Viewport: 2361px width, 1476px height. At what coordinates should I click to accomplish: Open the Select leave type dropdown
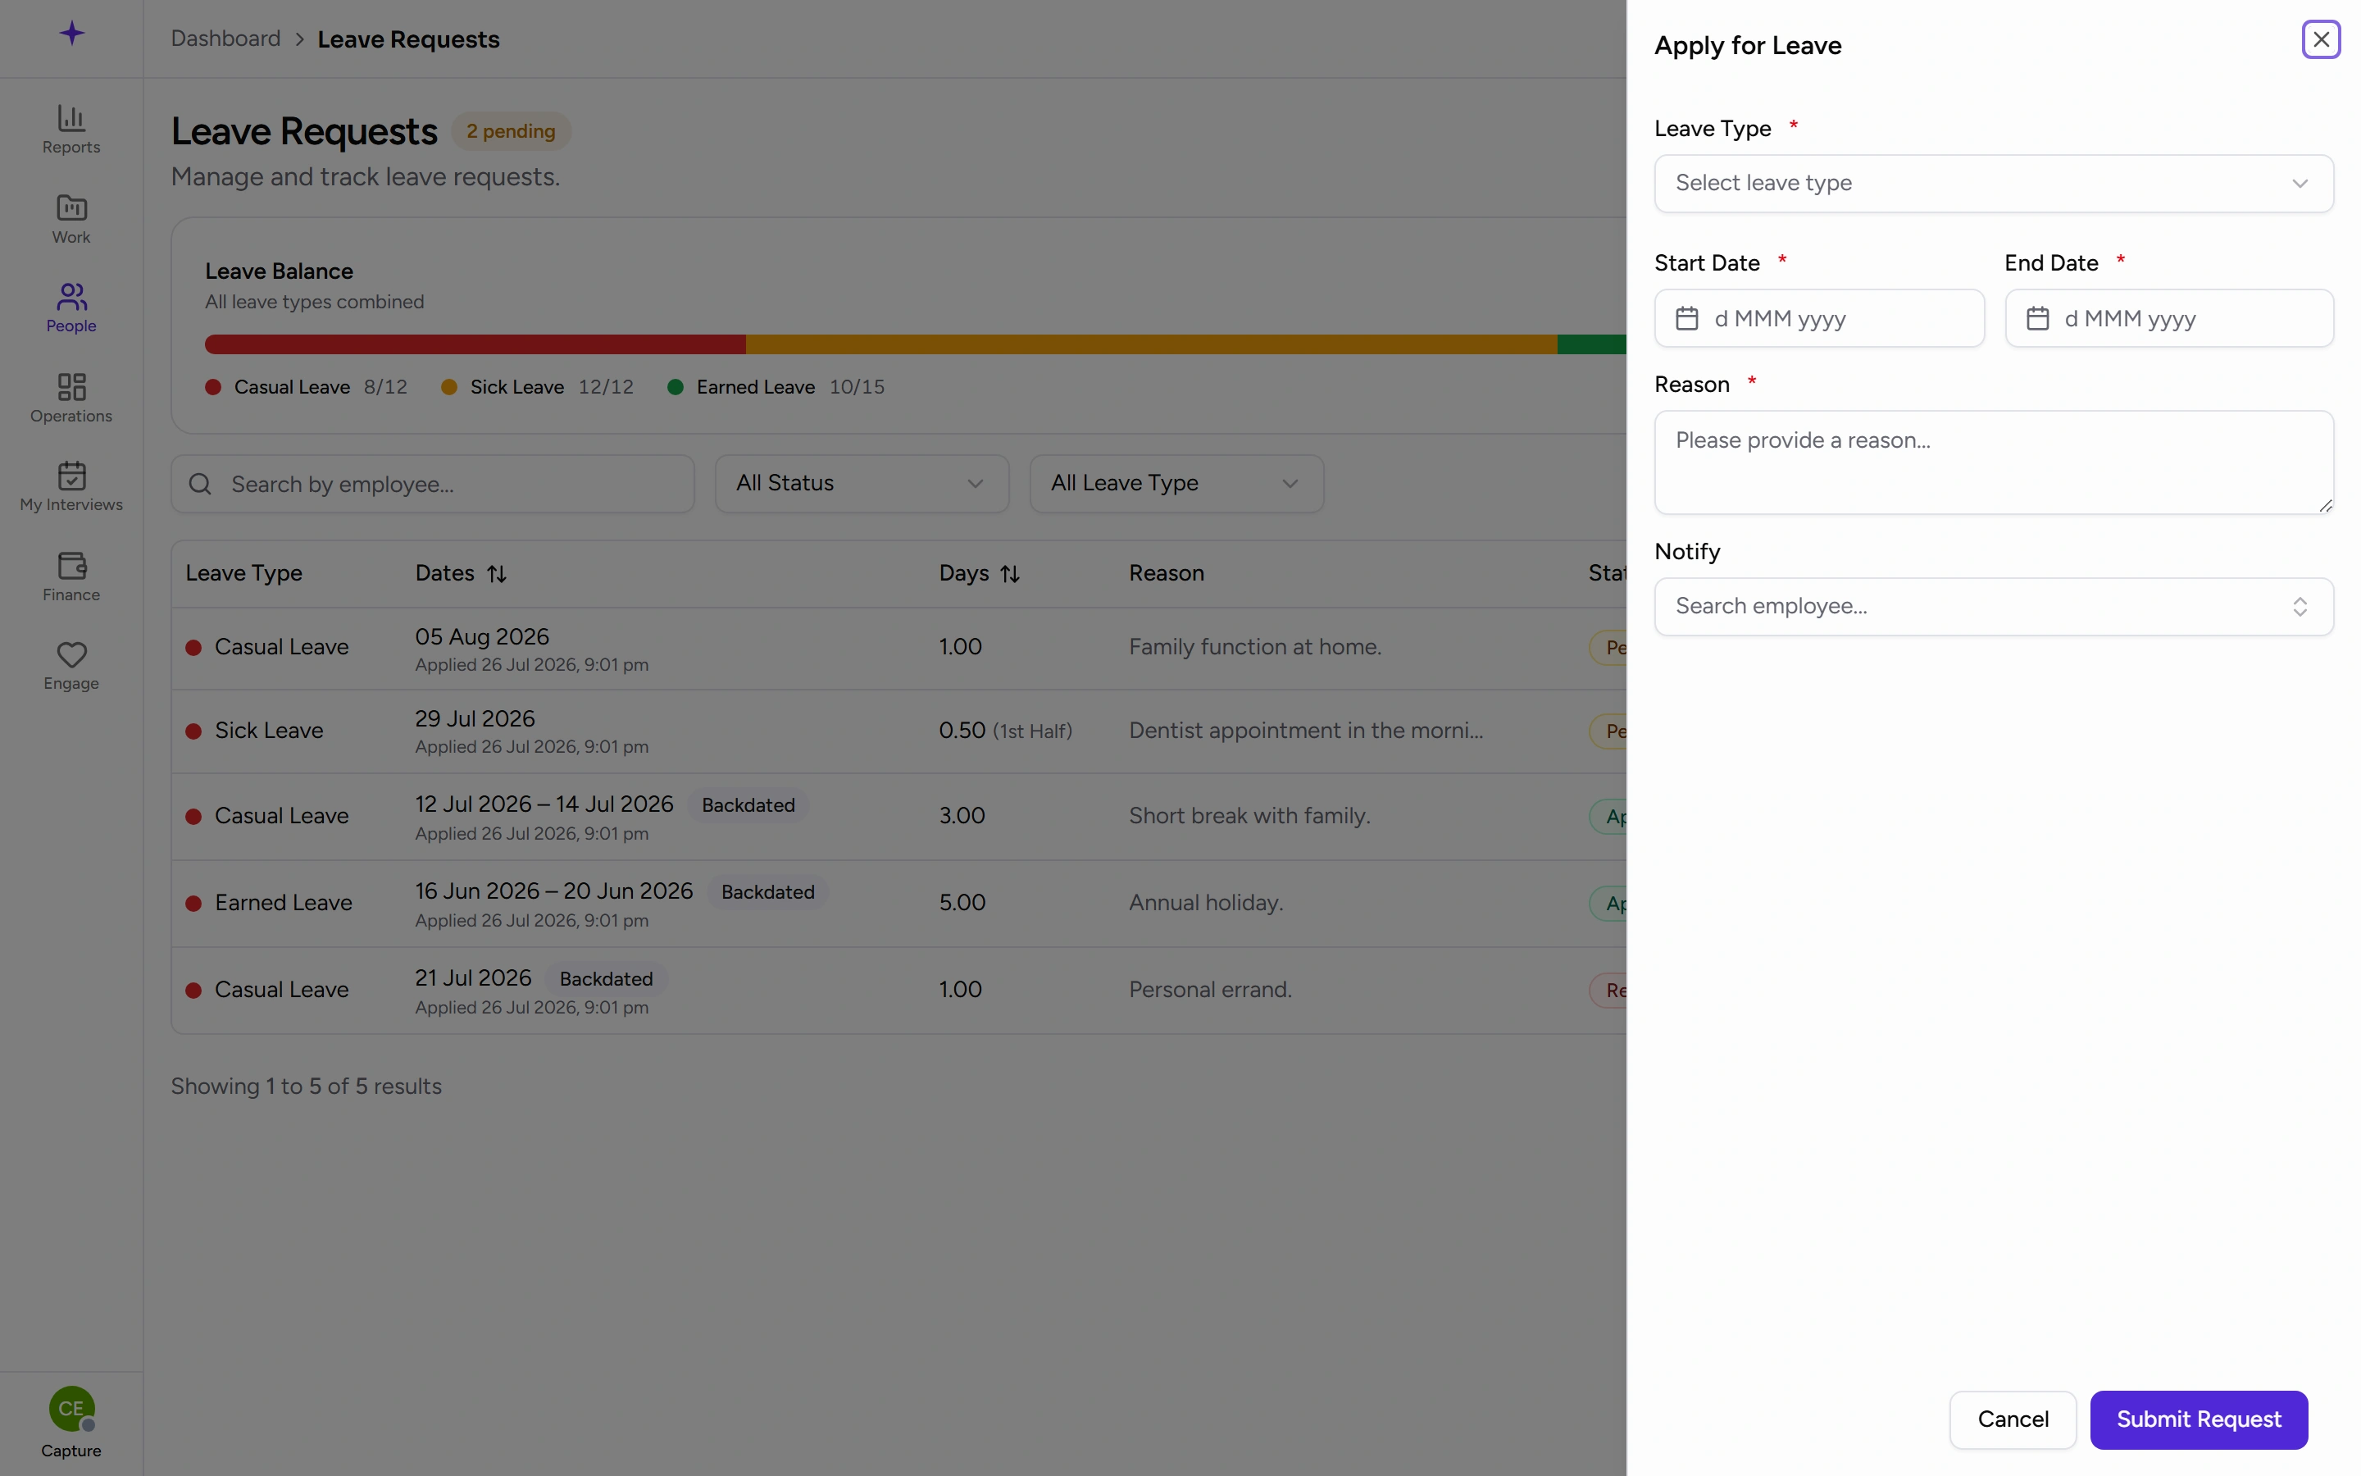point(1993,184)
